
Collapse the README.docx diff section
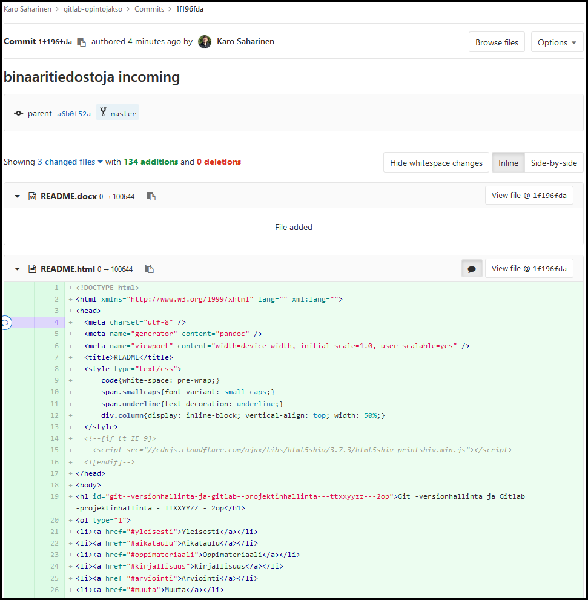(x=18, y=196)
